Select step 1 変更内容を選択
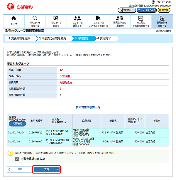The image size is (176, 180). point(19,38)
